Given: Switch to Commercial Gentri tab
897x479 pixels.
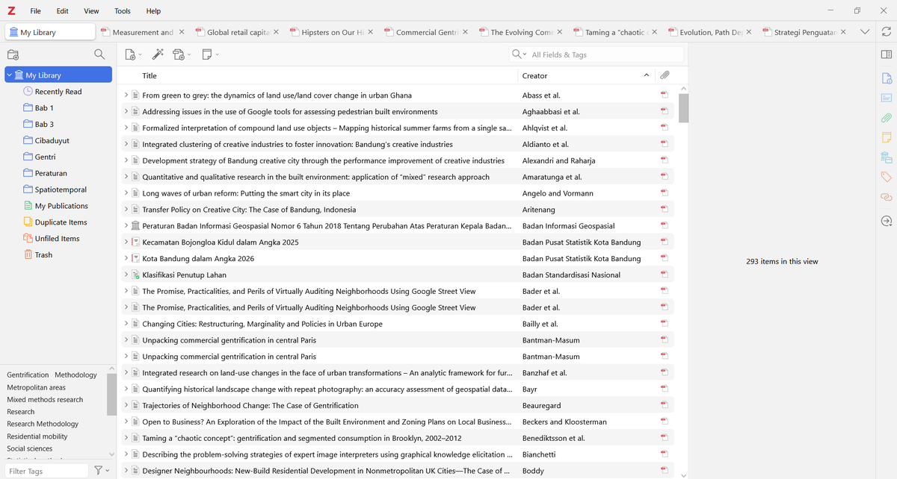Looking at the screenshot, I should point(426,32).
